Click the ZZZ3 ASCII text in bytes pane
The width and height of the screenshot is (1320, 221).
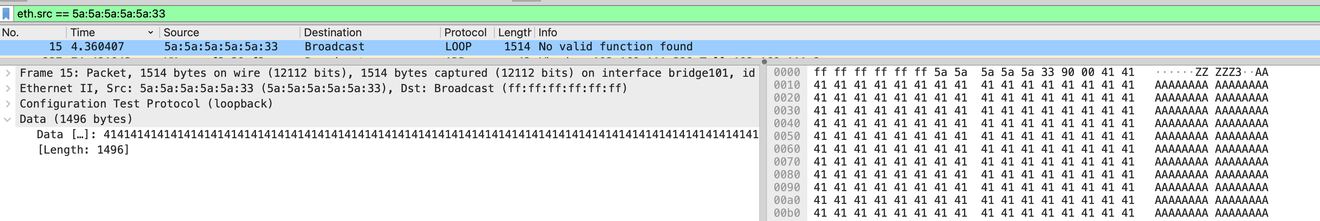(1228, 73)
